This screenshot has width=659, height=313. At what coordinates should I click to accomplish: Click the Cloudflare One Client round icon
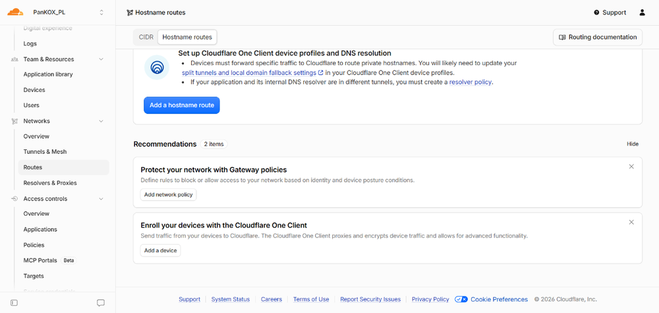[157, 67]
